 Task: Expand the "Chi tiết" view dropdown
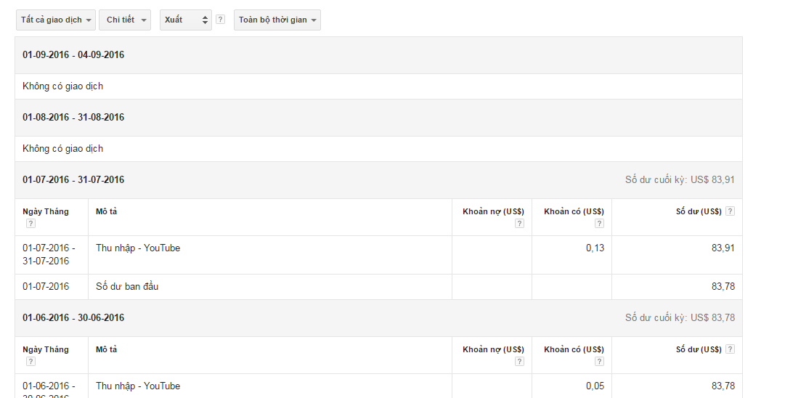click(x=124, y=20)
